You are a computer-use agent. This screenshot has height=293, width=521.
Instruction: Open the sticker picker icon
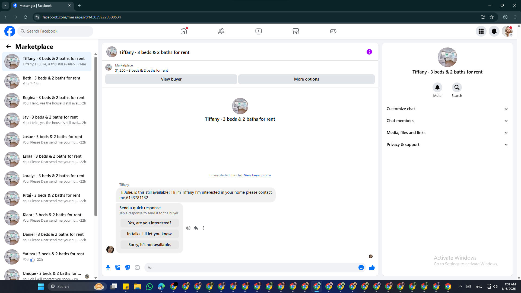[x=128, y=267]
